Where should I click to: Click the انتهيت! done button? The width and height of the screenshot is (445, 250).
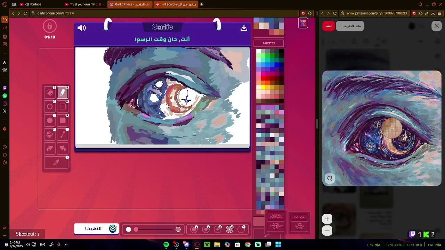coord(96,229)
